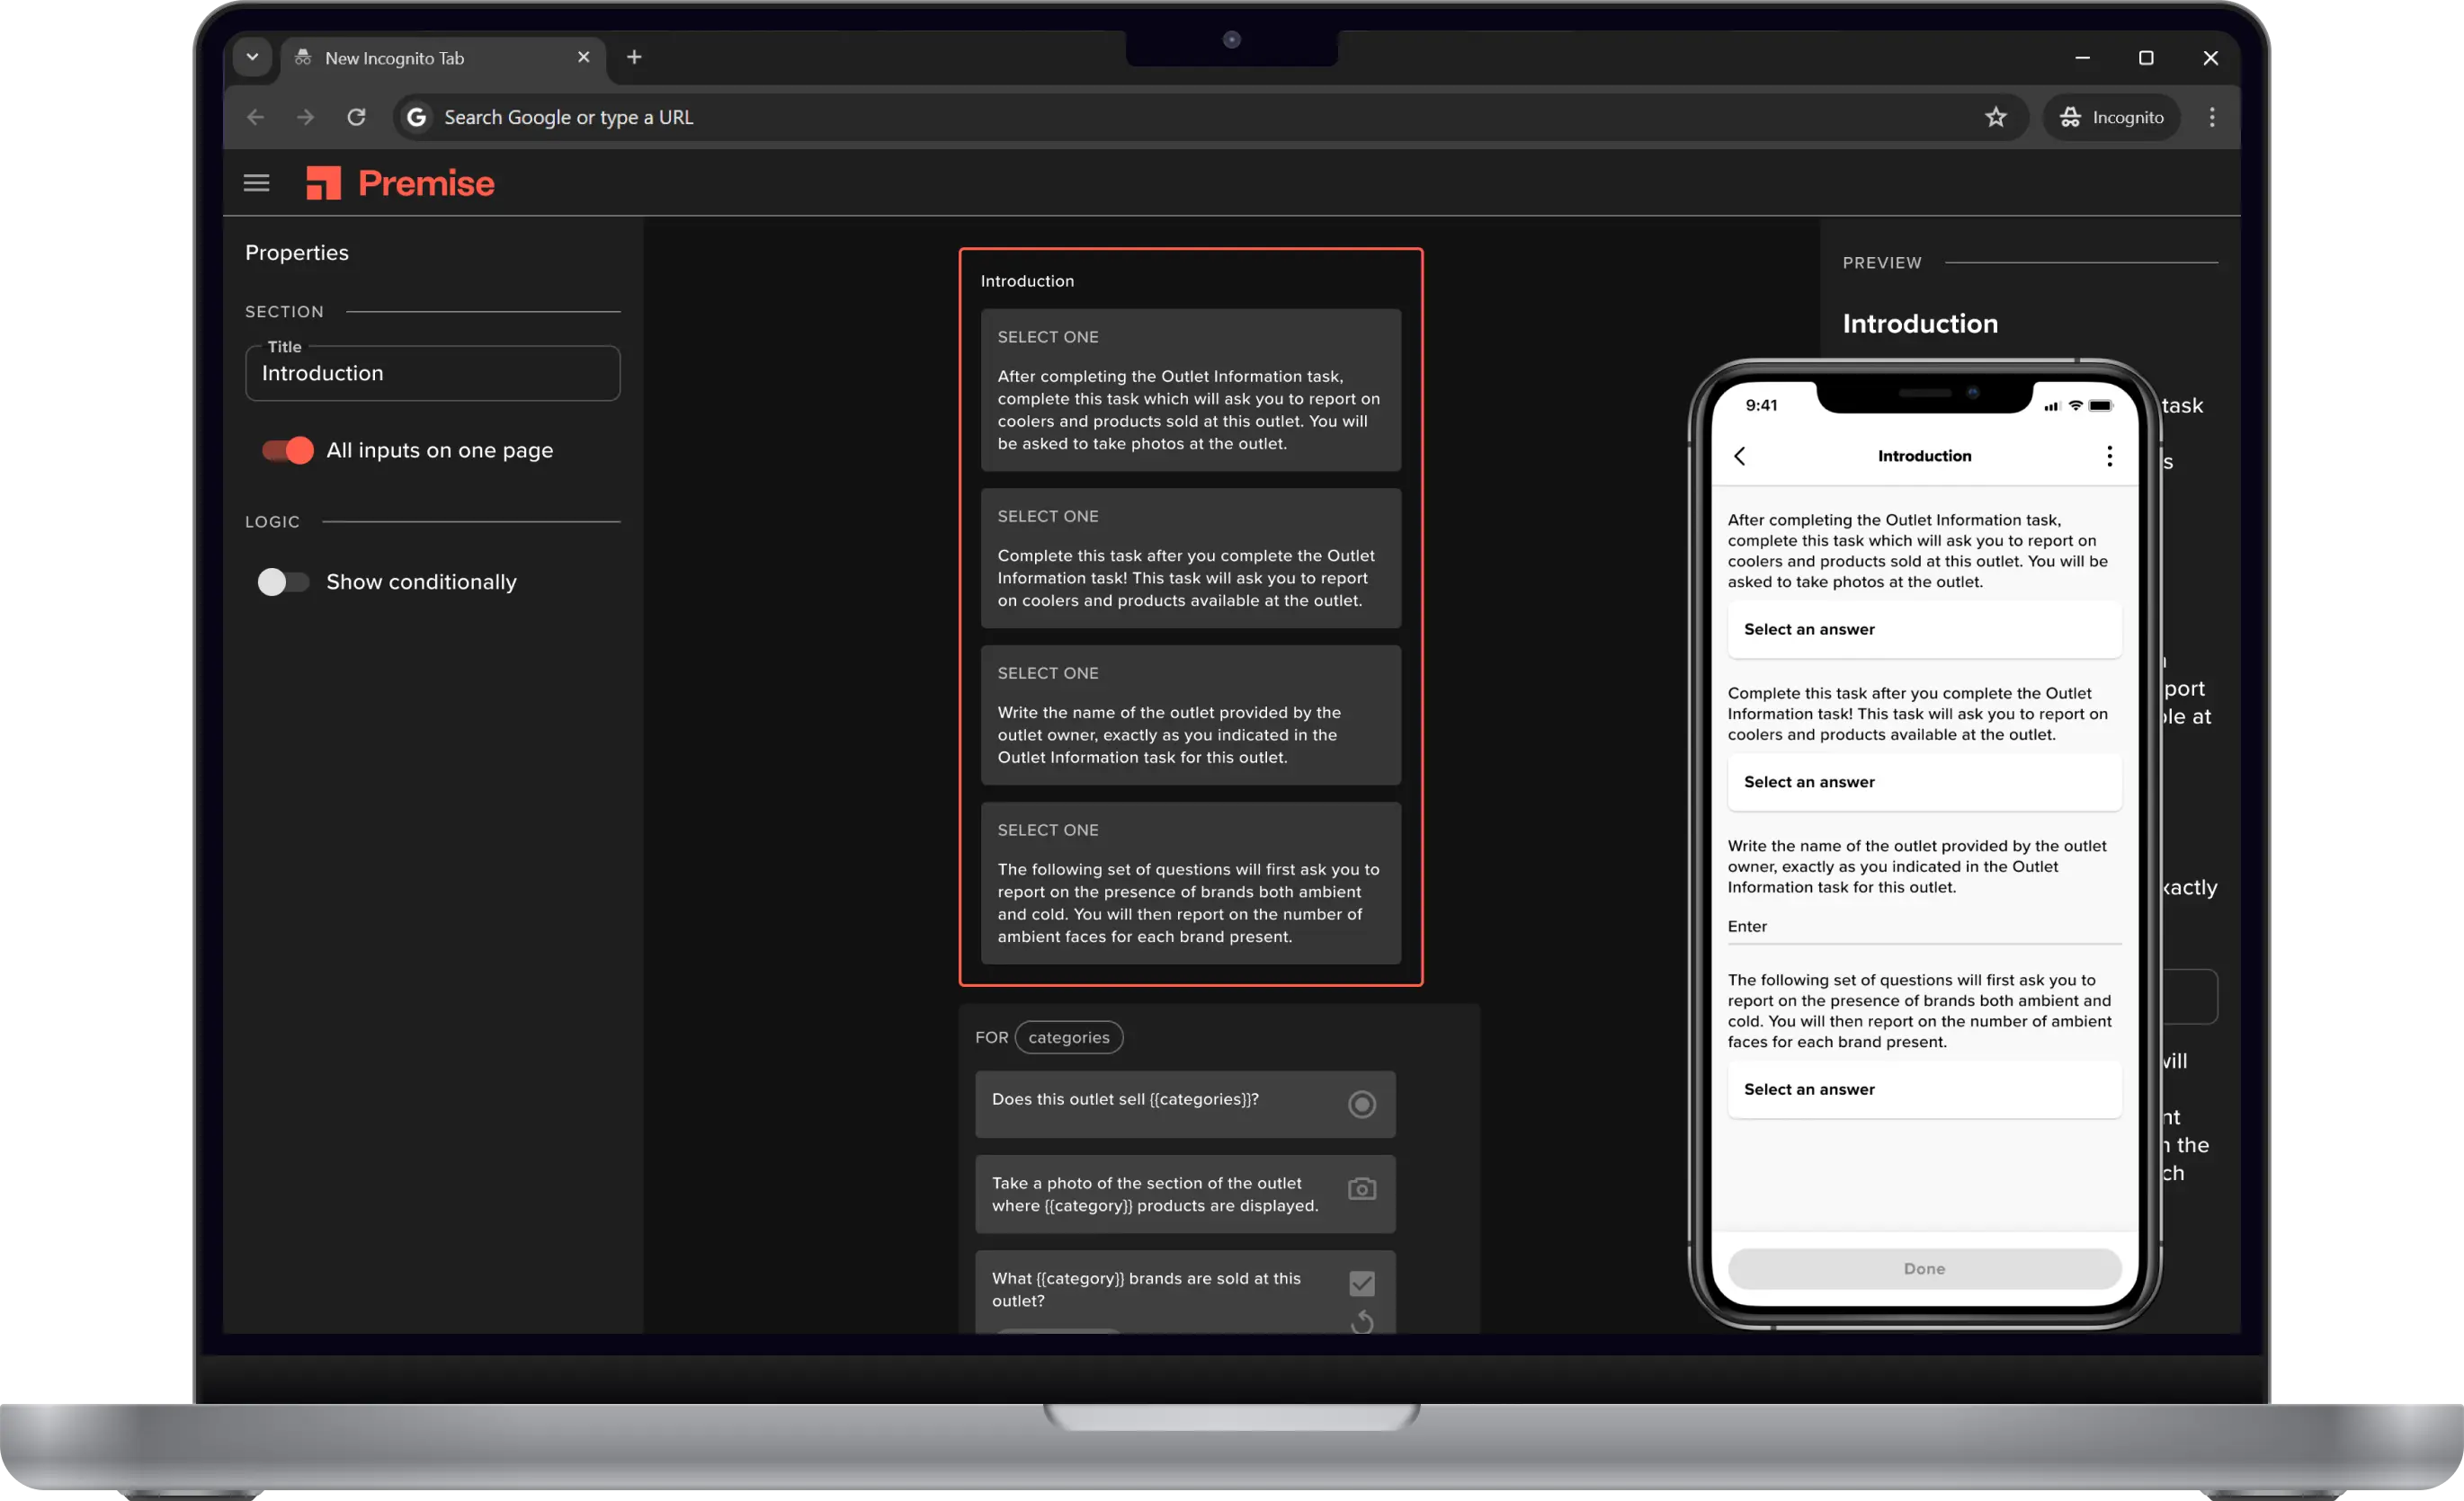Open Chrome's three-dot settings menu
Viewport: 2464px width, 1501px height.
[x=2212, y=117]
